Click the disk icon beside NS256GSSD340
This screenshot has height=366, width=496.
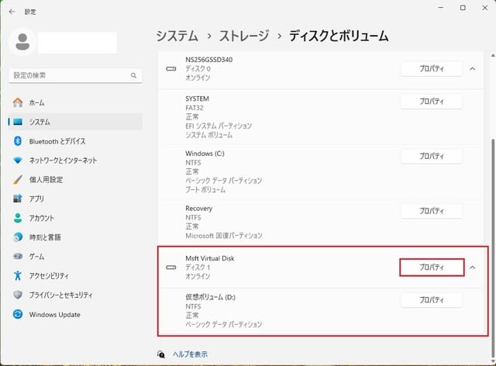point(171,69)
